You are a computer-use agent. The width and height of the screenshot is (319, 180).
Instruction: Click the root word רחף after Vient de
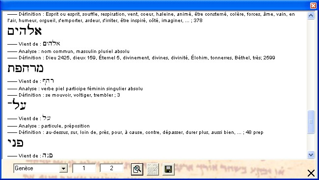coord(48,81)
